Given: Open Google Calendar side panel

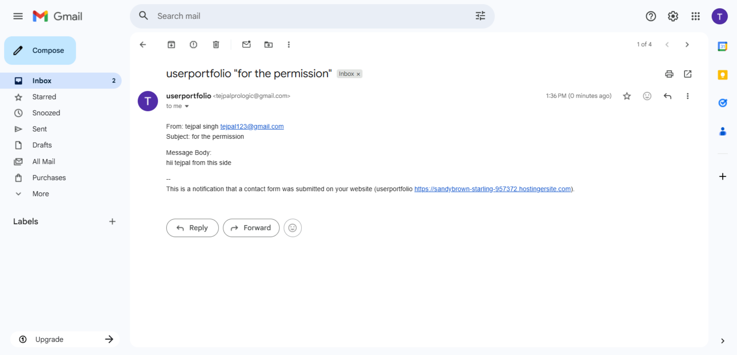Looking at the screenshot, I should tap(723, 46).
